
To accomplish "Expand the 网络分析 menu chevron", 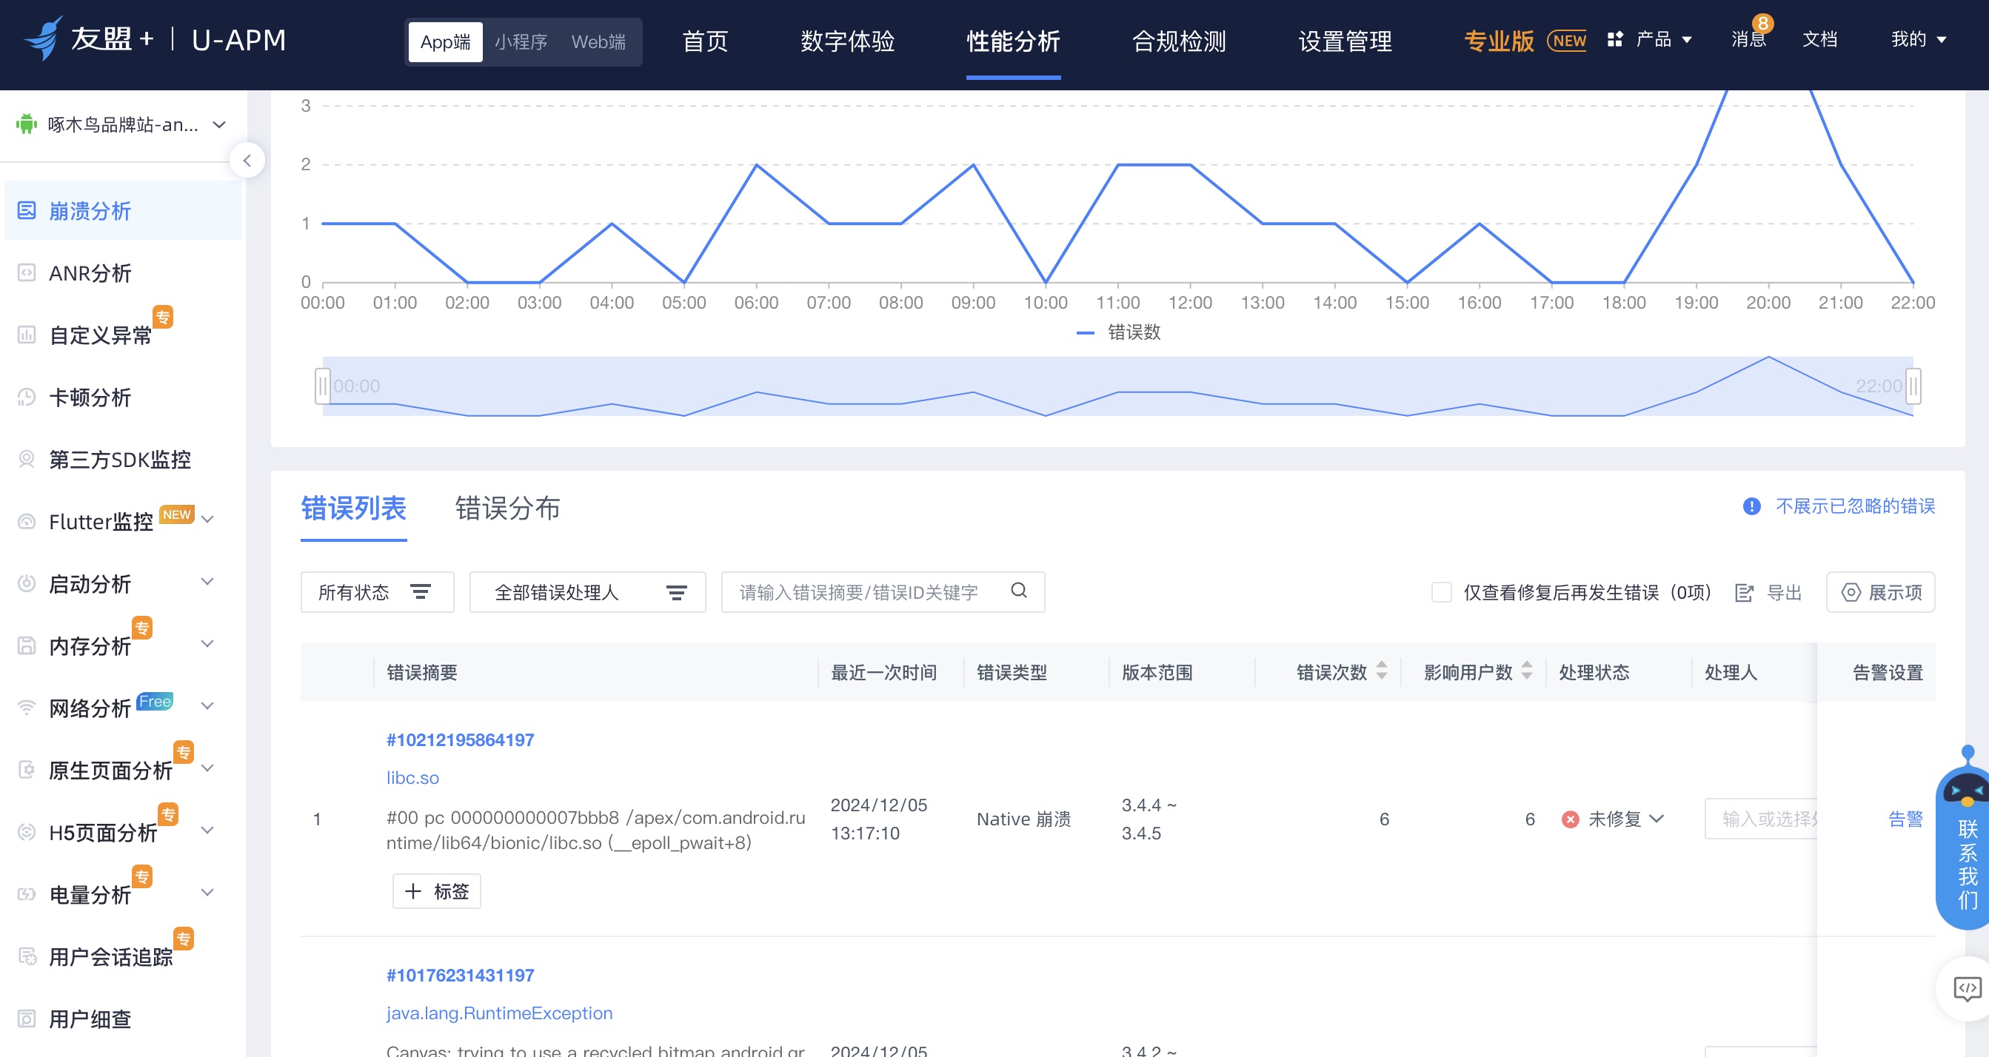I will (x=207, y=706).
